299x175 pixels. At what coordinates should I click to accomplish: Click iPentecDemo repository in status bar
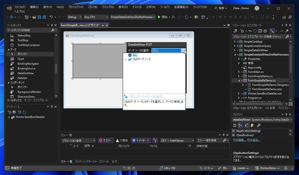pos(267,168)
